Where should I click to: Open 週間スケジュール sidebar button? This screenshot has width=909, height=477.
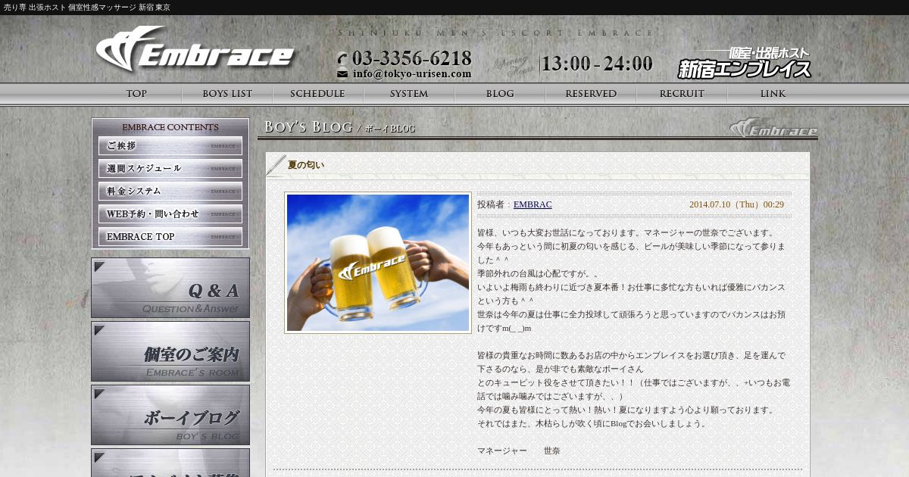coord(170,168)
